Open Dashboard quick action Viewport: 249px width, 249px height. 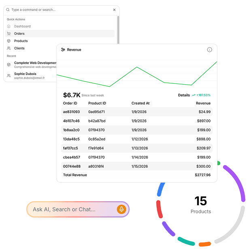(60, 26)
